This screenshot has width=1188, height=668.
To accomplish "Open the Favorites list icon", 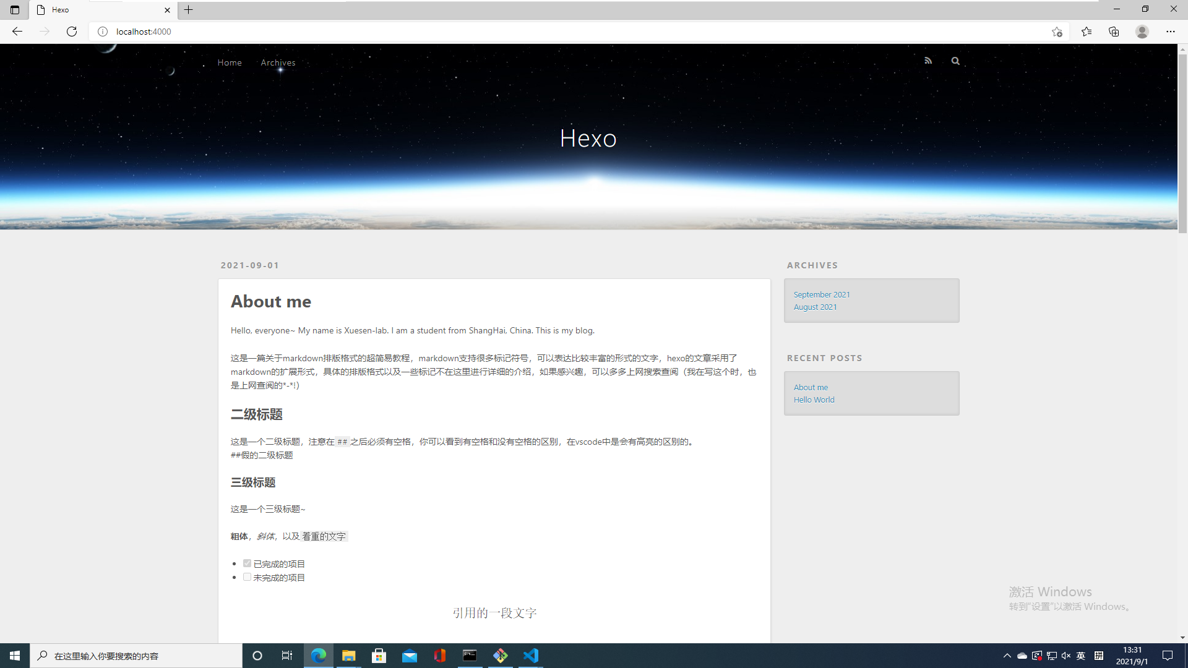I will 1087,32.
